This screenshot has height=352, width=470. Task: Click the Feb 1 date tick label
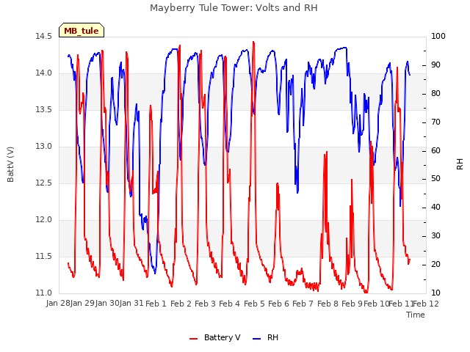coord(156,304)
